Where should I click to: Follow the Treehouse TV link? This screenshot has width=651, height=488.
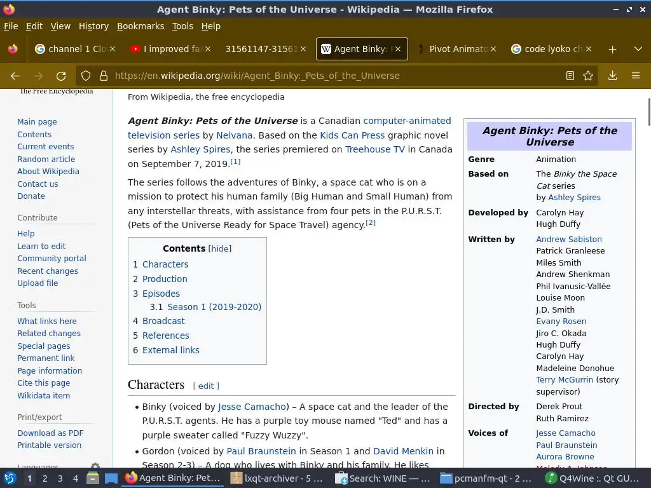375,149
